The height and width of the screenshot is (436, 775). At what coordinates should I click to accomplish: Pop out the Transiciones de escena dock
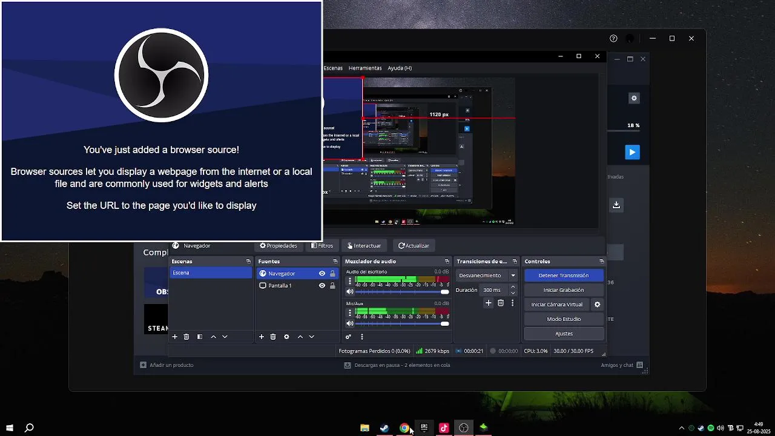tap(515, 262)
